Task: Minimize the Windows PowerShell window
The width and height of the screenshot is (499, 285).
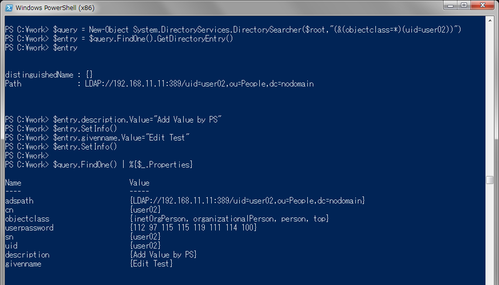Action: pyautogui.click(x=449, y=6)
